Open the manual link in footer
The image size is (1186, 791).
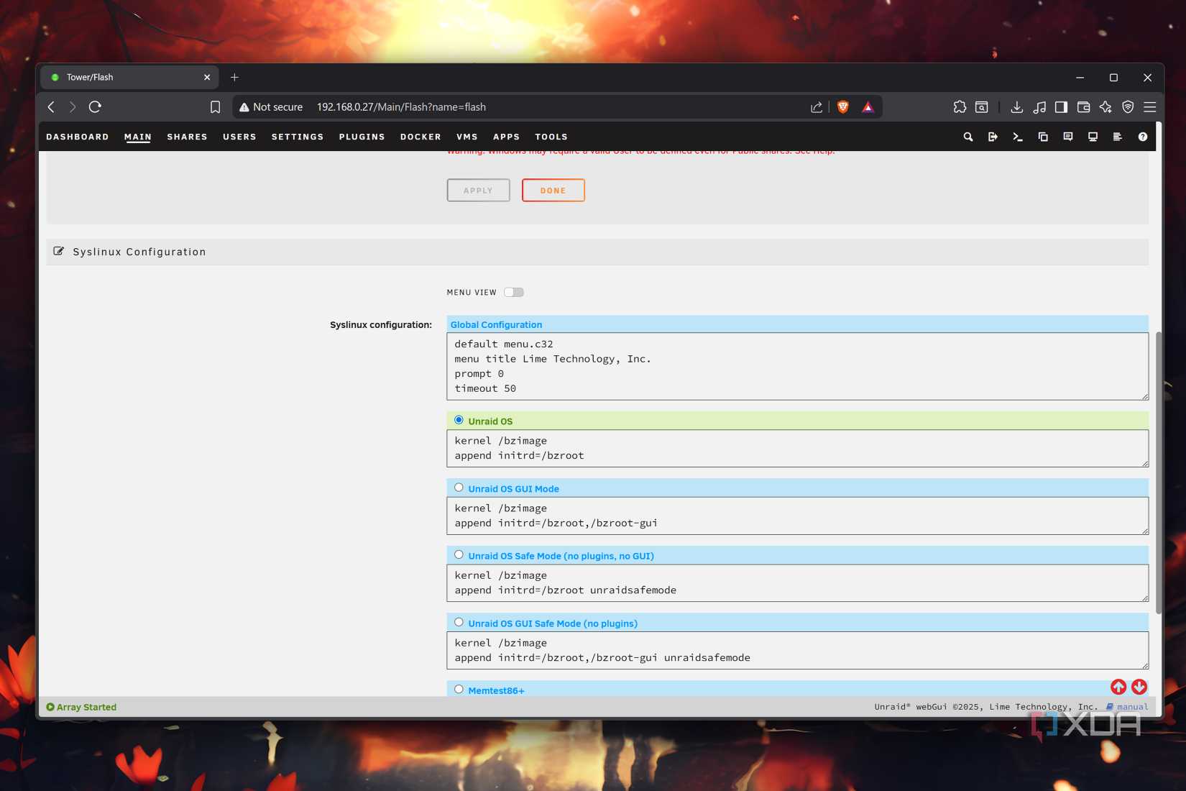pos(1132,707)
